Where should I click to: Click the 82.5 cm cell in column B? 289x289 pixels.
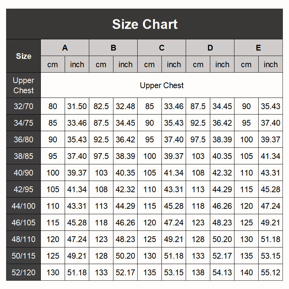[x=101, y=106]
